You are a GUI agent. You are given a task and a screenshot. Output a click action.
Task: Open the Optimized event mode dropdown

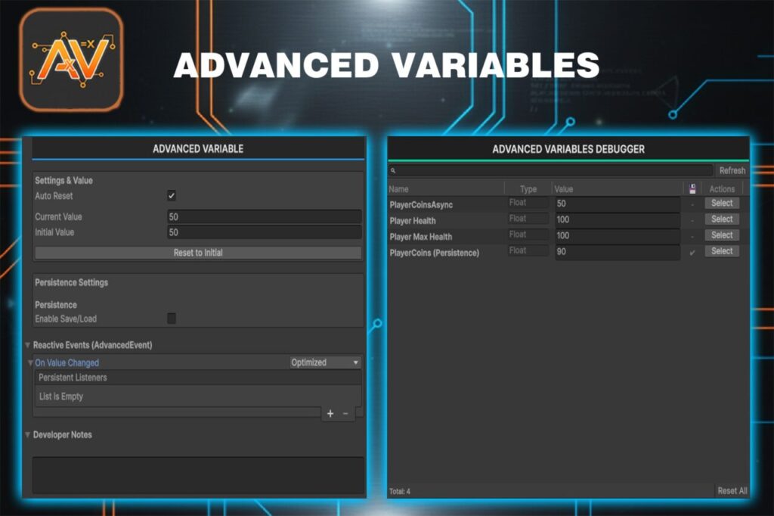pos(324,362)
